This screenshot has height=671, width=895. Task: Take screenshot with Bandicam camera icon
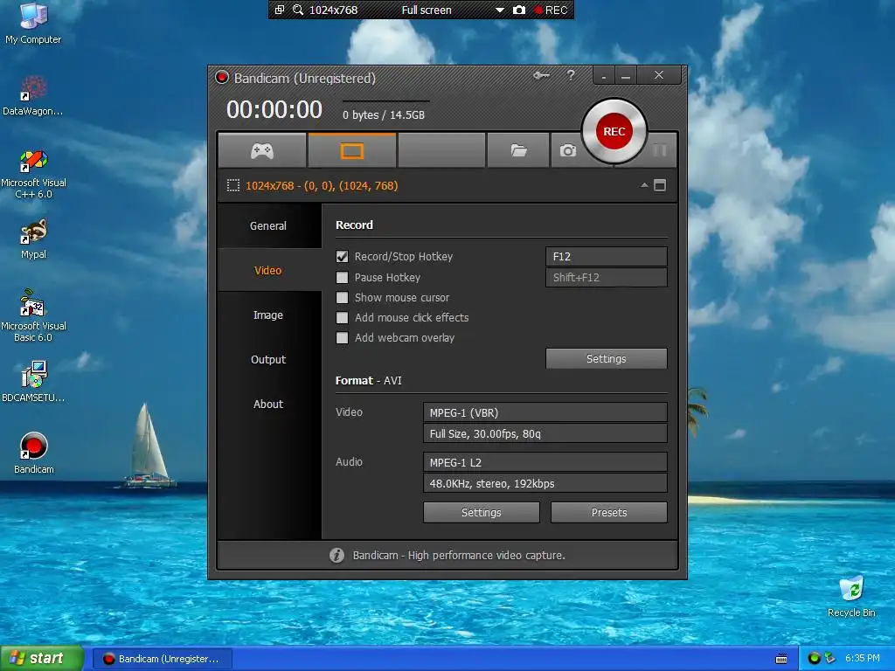(x=567, y=150)
